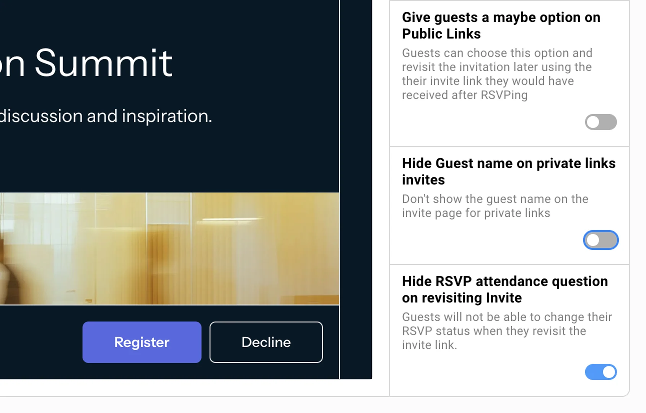Click the Register button
This screenshot has width=646, height=413.
(142, 342)
